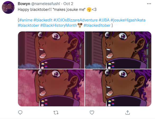This screenshot has height=119, width=155.
Task: Follow the #JOJOsBizzareAdventure hashtag link
Action: point(76,20)
